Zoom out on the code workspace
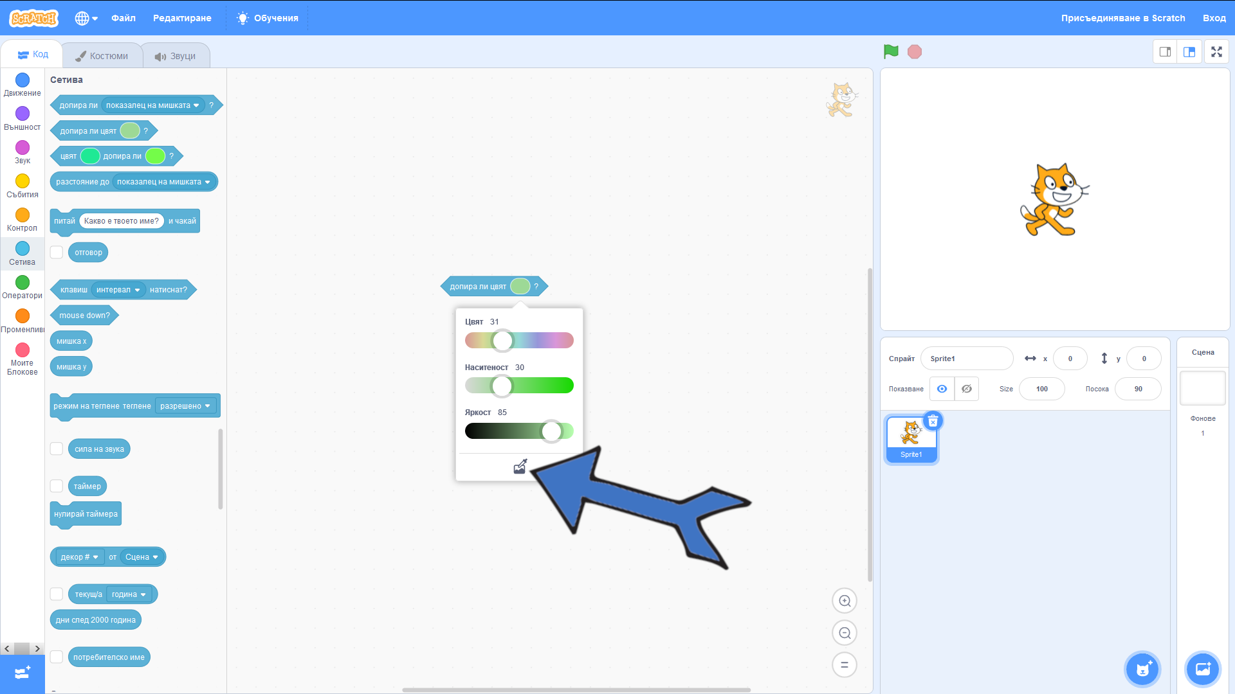Viewport: 1235px width, 694px height. (x=845, y=633)
